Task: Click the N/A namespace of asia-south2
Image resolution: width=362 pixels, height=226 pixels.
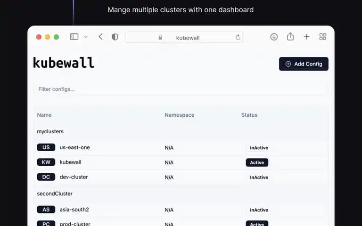Action: 169,210
